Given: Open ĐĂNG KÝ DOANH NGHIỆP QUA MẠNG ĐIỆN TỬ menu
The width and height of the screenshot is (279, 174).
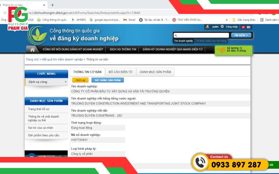Looking at the screenshot, I should [173, 49].
